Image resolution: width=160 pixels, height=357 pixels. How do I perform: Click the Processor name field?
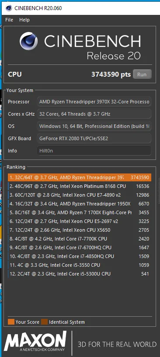pos(94,102)
